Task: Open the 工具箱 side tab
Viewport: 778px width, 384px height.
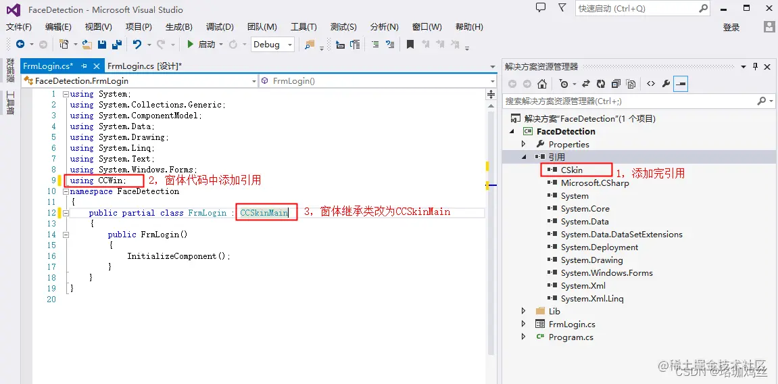Action: [10, 103]
